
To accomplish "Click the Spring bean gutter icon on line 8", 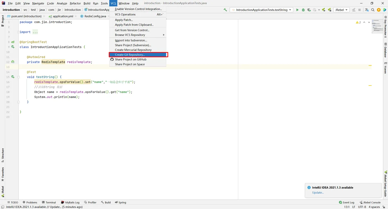I will (13, 42).
